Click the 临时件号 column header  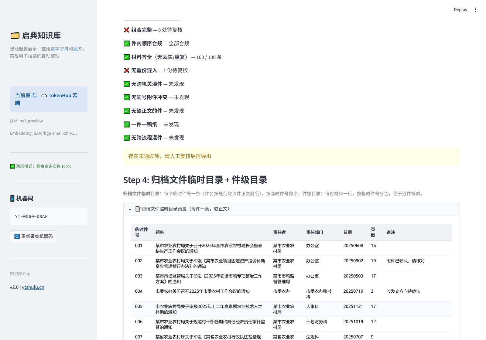pyautogui.click(x=141, y=232)
